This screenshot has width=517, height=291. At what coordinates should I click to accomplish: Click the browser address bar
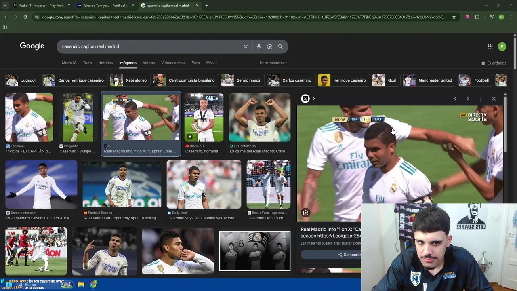click(x=244, y=17)
